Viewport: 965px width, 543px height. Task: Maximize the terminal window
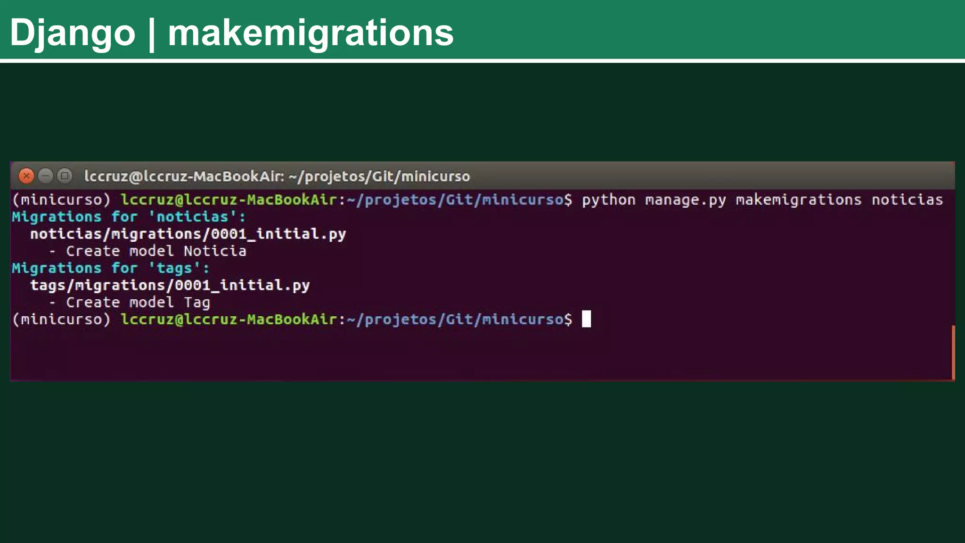(x=65, y=176)
